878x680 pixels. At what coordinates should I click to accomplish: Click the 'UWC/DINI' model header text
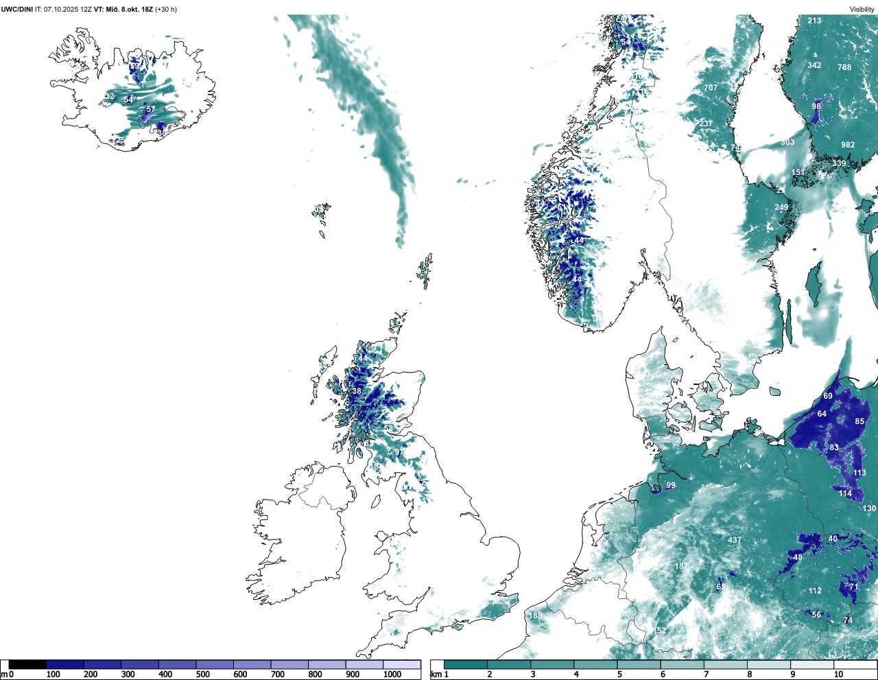(x=17, y=10)
